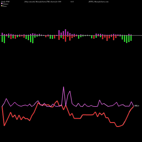Click the green-red Price legend swatch
Screen dimensions: 142x142
pyautogui.click(x=2, y=6)
